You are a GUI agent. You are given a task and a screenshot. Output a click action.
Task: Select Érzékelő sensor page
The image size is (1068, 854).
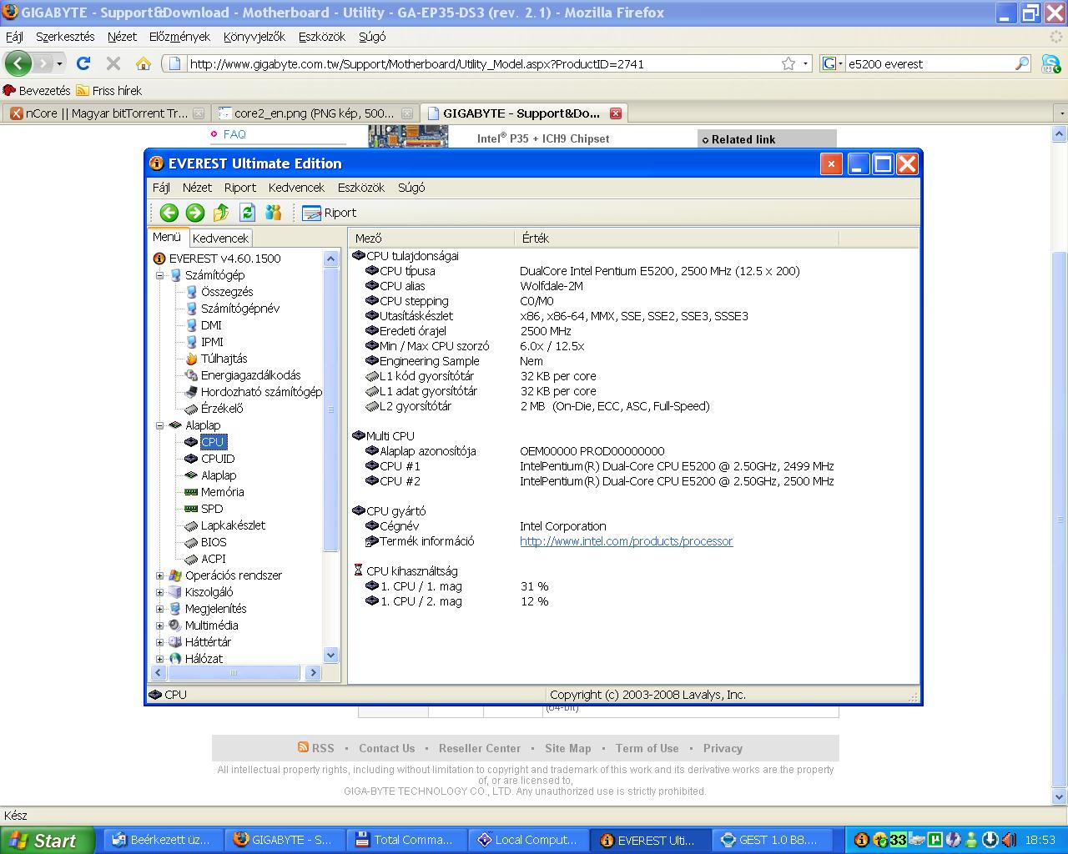(222, 409)
